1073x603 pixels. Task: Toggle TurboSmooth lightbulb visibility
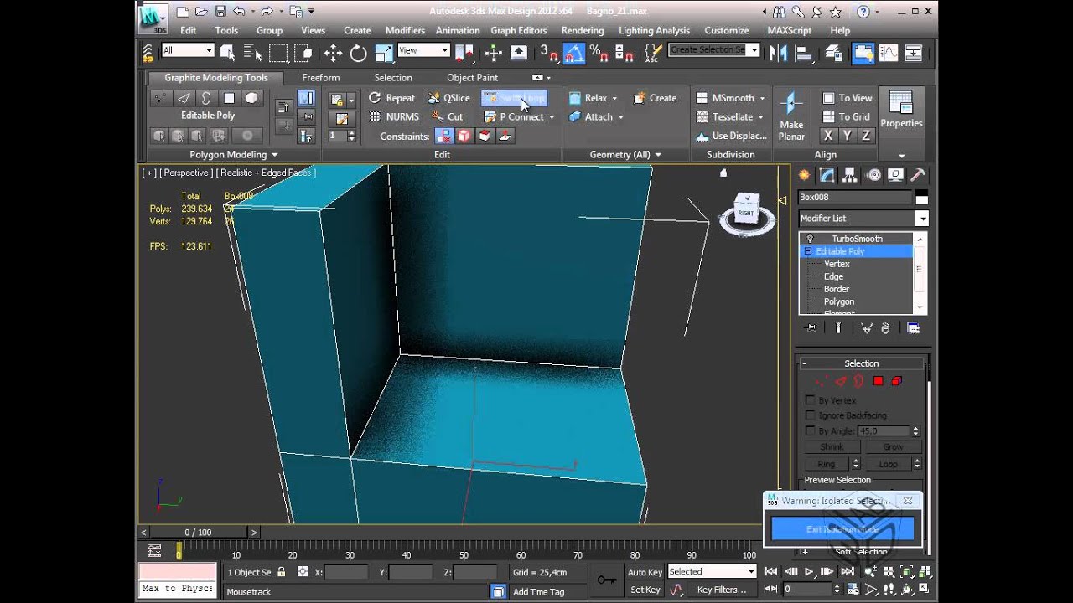coord(810,239)
